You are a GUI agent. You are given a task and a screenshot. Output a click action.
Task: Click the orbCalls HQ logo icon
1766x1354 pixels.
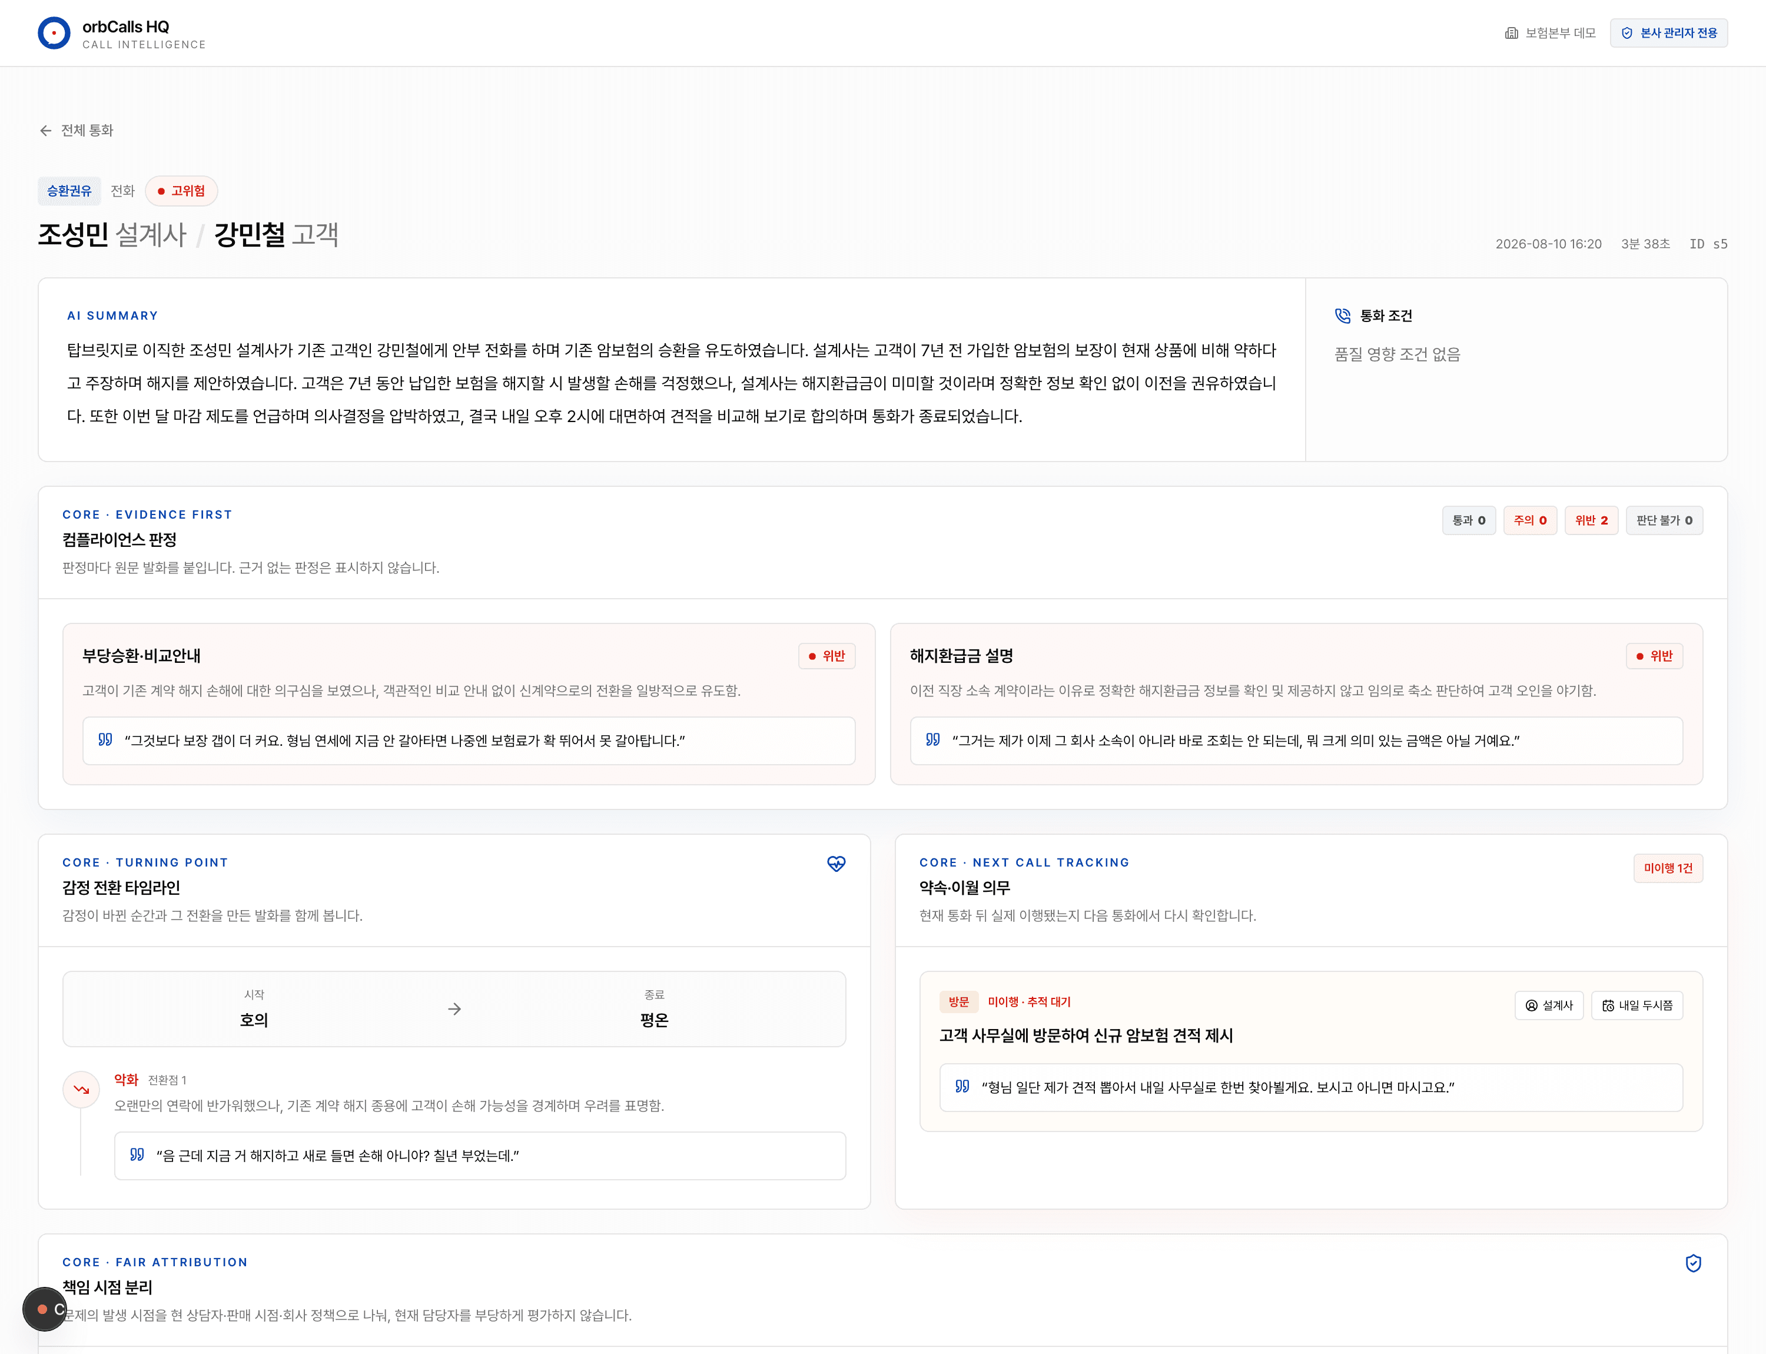[54, 33]
